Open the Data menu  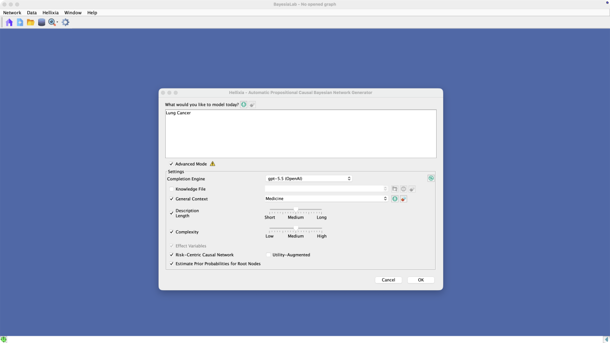[32, 13]
